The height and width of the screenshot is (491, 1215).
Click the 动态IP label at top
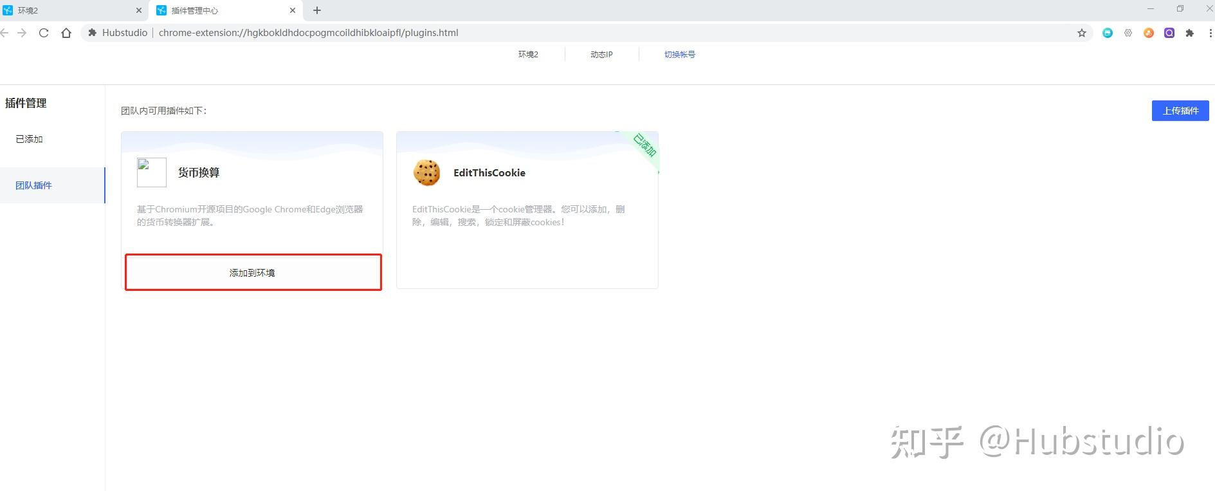click(x=601, y=55)
